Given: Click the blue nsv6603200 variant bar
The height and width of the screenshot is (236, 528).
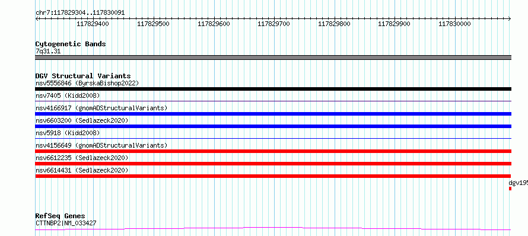Looking at the screenshot, I should 273,126.
